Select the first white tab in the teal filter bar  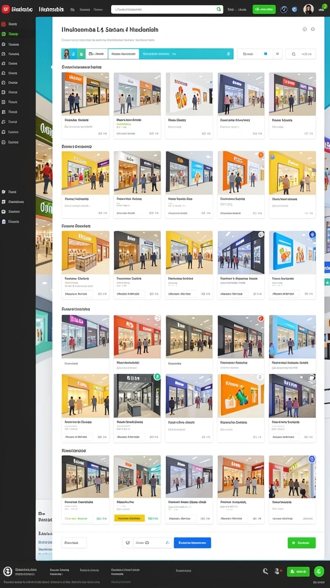click(x=96, y=54)
